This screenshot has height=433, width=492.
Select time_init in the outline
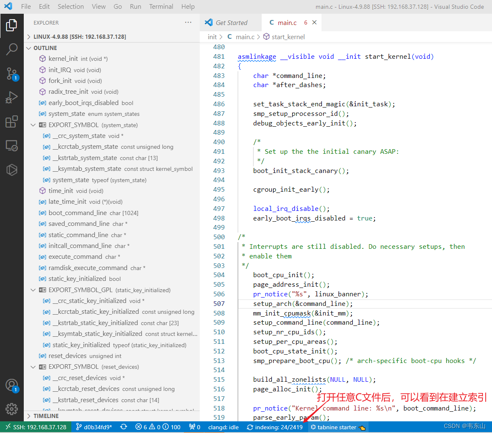tap(111, 190)
